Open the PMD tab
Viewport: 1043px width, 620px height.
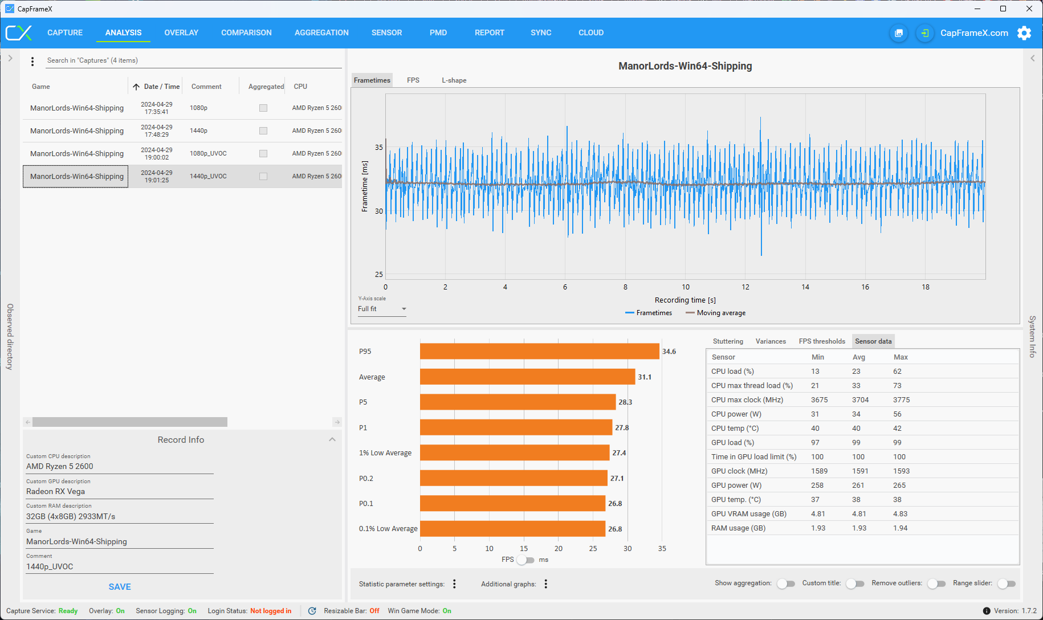[x=438, y=33]
